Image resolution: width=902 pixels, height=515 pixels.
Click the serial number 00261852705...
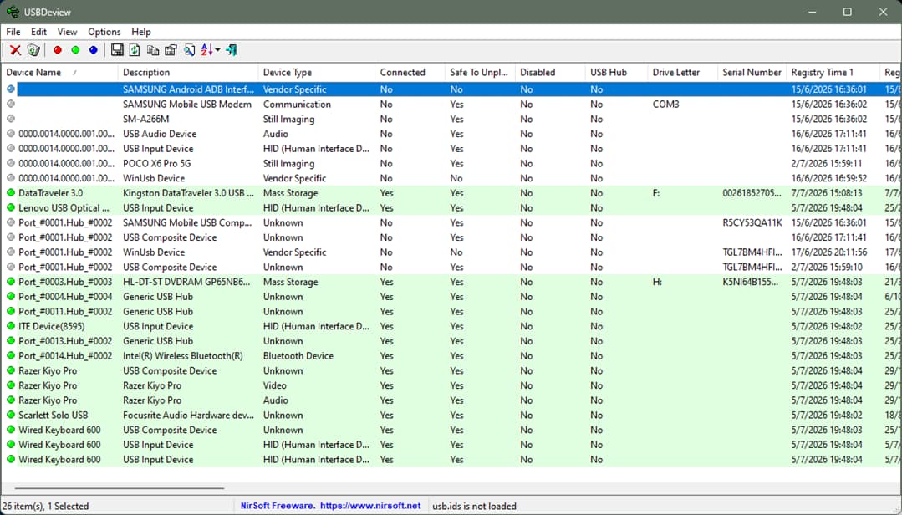point(752,193)
